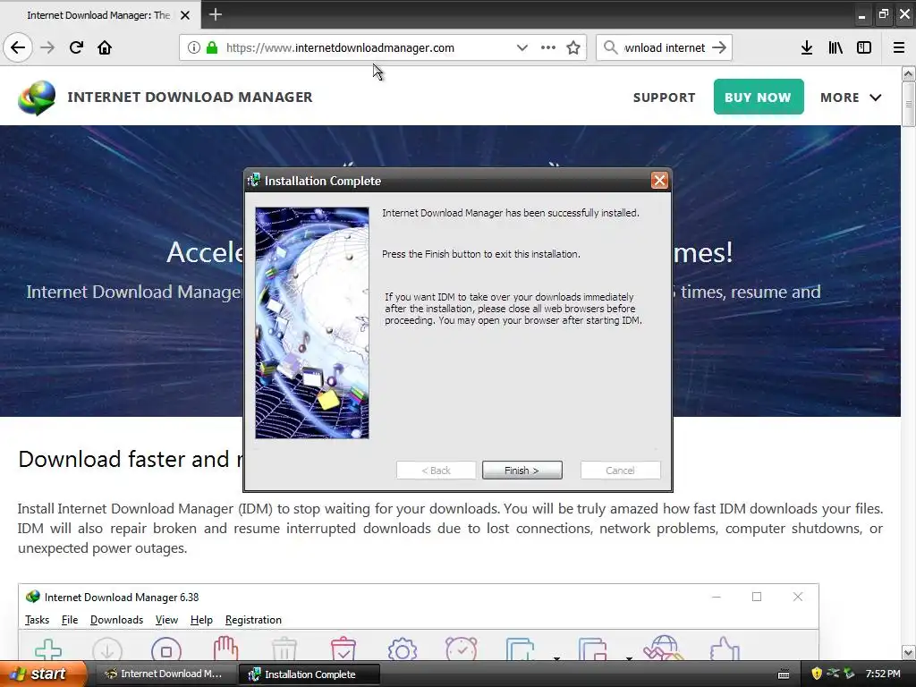Image resolution: width=916 pixels, height=687 pixels.
Task: Click the Stop square-in-circle icon
Action: tap(166, 649)
